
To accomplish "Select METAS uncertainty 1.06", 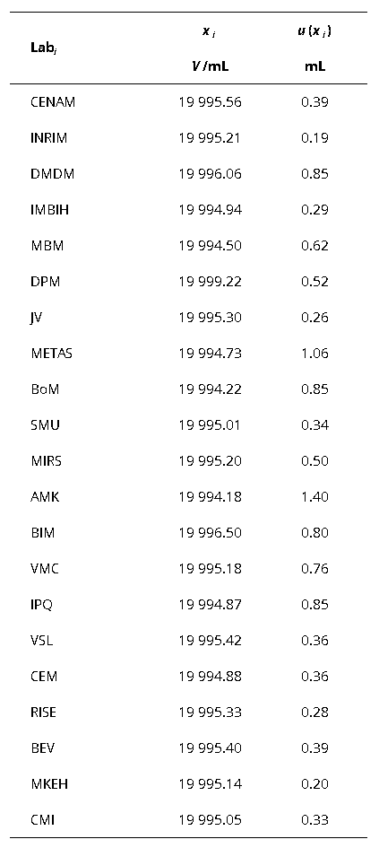I will point(314,354).
